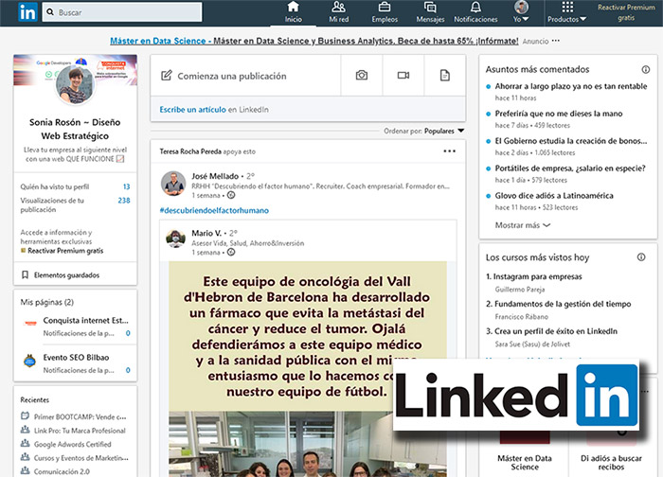This screenshot has width=663, height=477.
Task: Click the camera photo upload icon
Action: pos(362,75)
